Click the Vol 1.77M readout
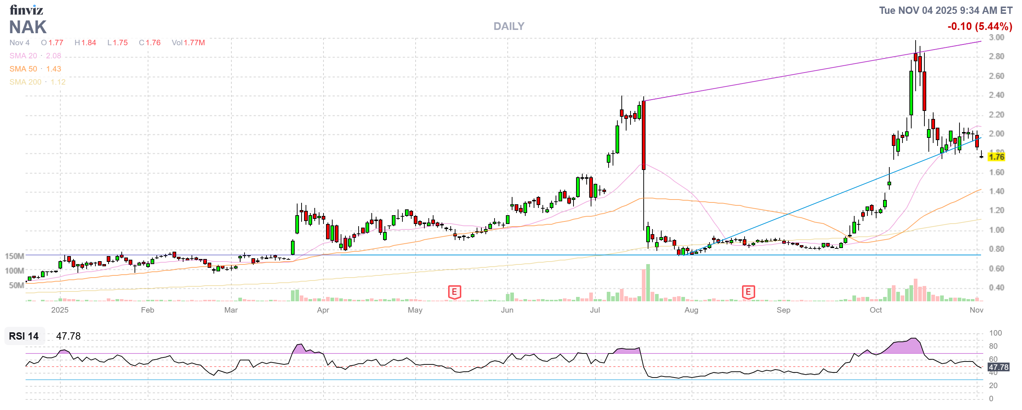 [188, 43]
